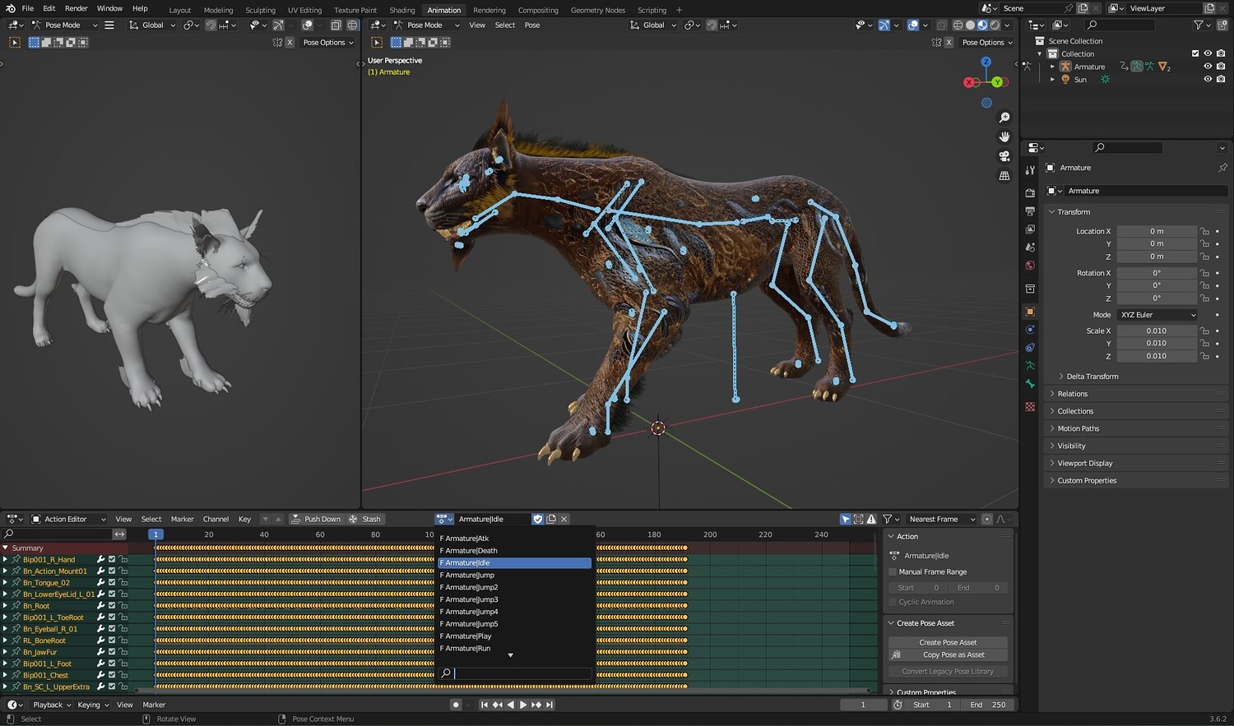Open the Bone properties tab
1234x726 pixels.
pyautogui.click(x=1030, y=384)
